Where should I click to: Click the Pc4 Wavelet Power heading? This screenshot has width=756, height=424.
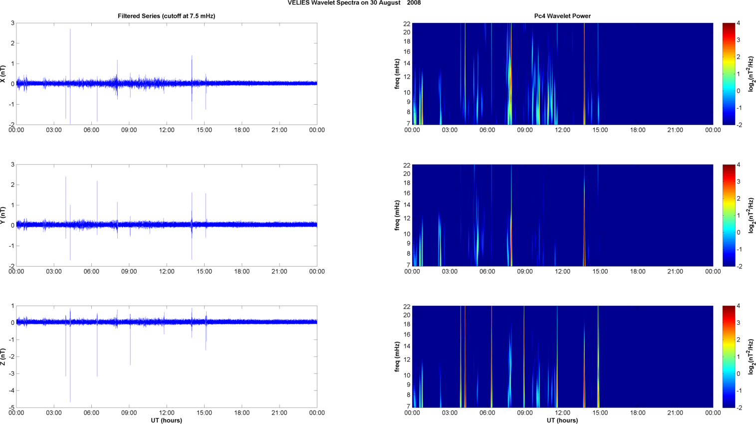click(562, 16)
